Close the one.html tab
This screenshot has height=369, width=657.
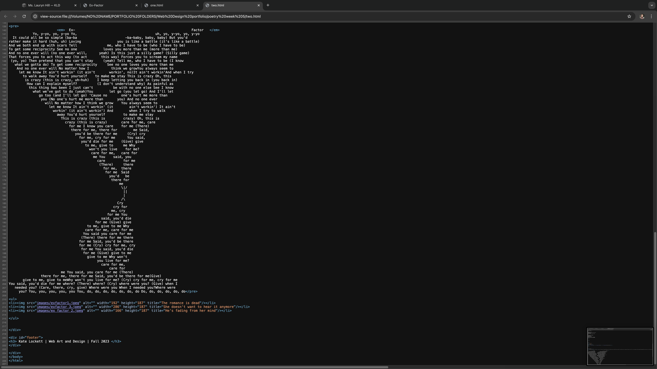[198, 5]
